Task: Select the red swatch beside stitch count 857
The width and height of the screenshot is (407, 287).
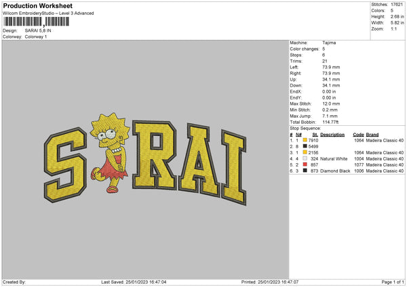Action: click(305, 164)
